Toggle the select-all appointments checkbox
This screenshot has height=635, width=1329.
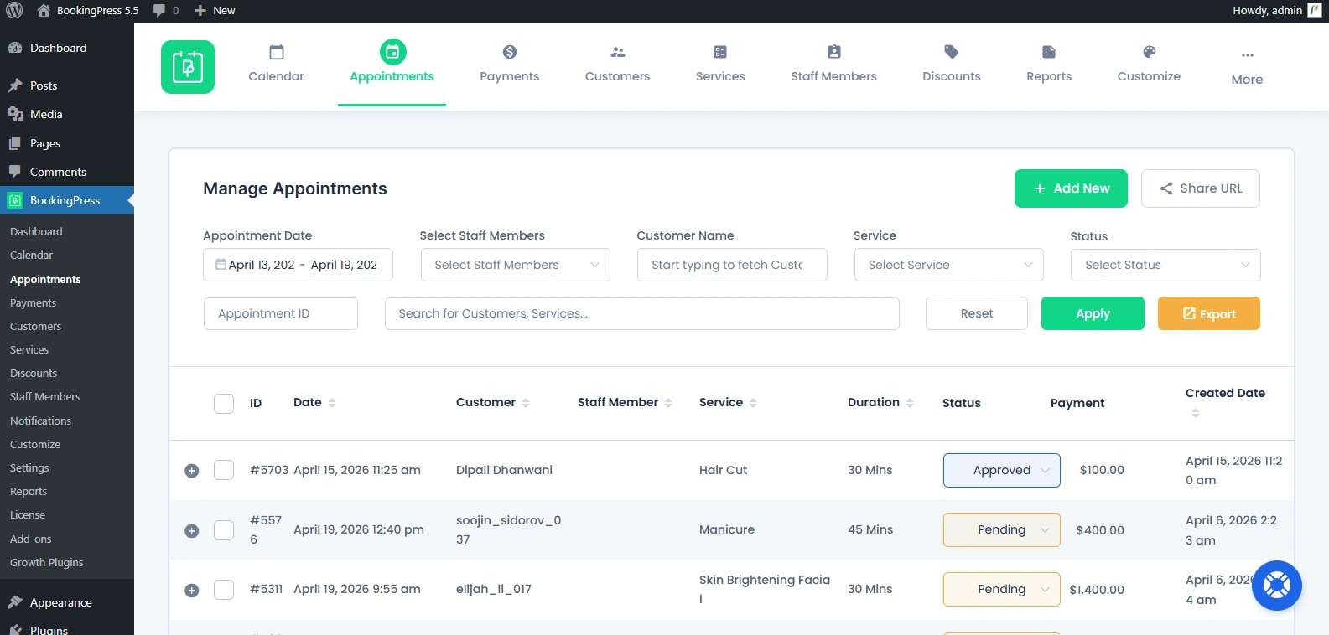(224, 403)
